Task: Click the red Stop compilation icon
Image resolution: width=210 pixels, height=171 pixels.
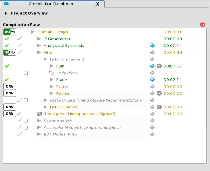Action: pyautogui.click(x=202, y=25)
